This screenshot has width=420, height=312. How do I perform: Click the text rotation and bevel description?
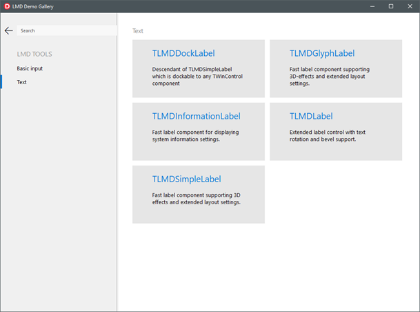[331, 135]
